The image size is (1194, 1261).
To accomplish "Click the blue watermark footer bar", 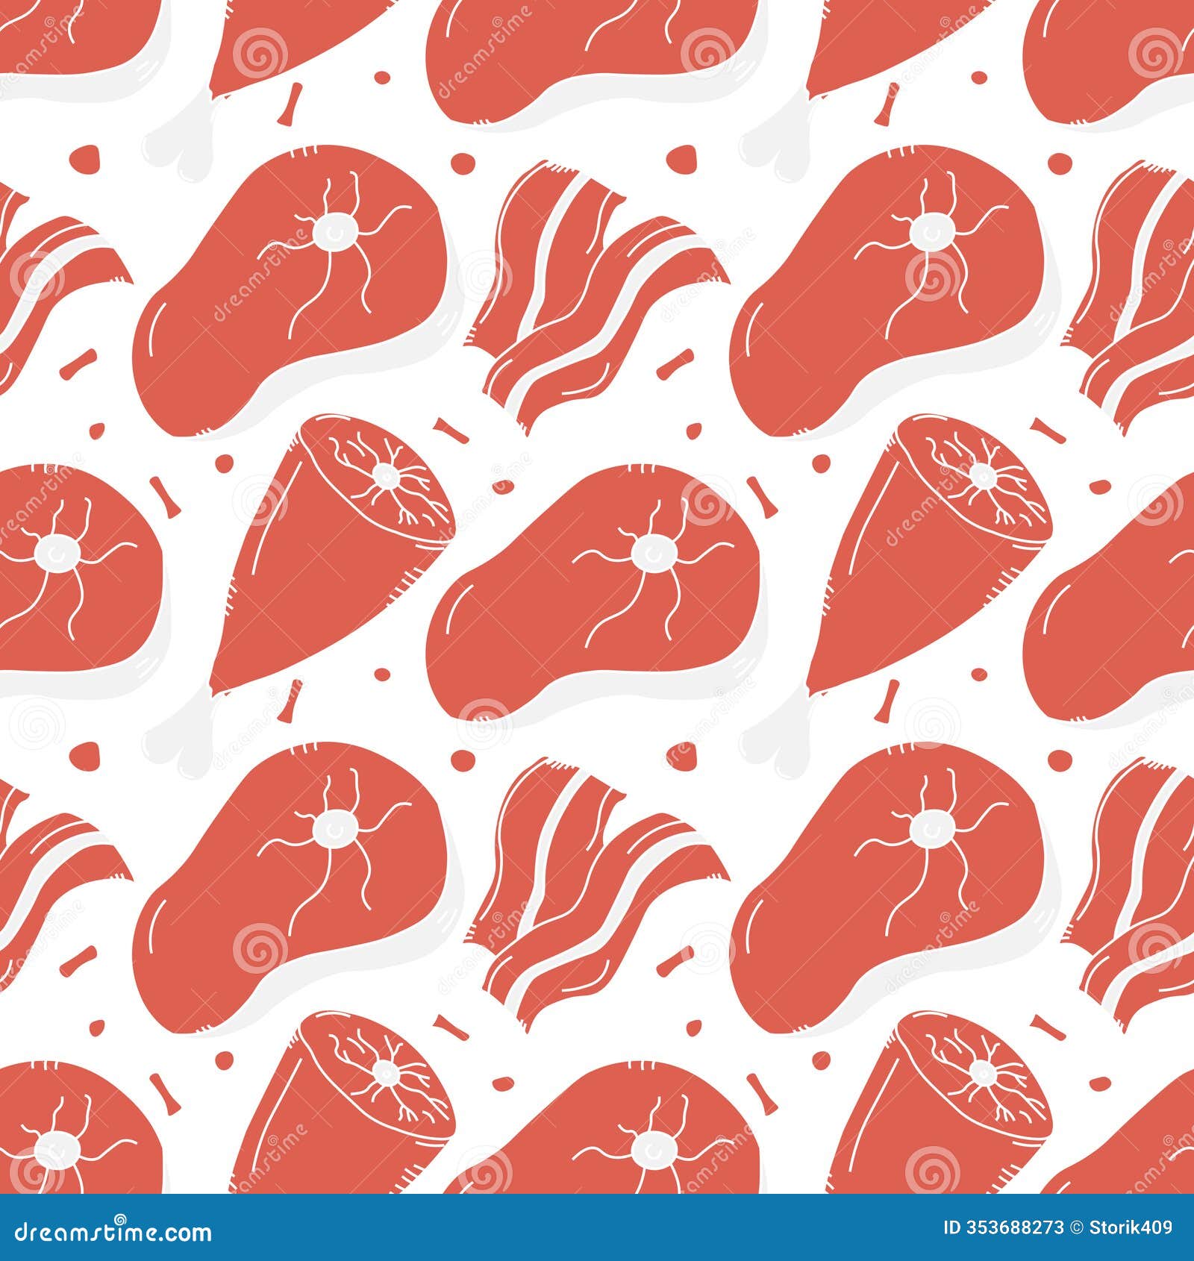I will (597, 1224).
